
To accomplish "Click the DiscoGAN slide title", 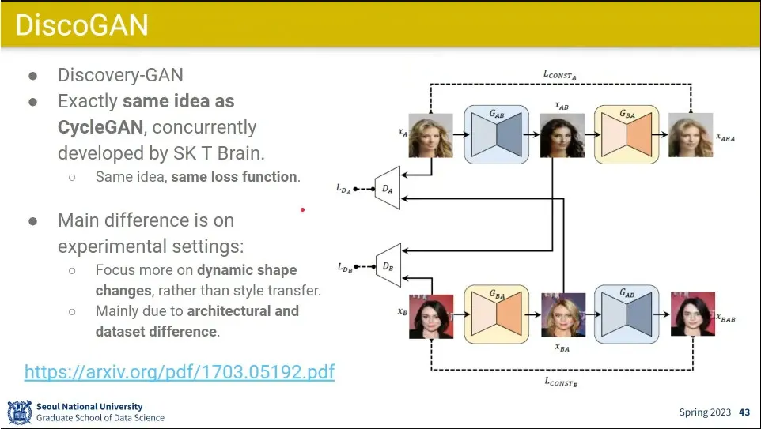I will click(81, 24).
